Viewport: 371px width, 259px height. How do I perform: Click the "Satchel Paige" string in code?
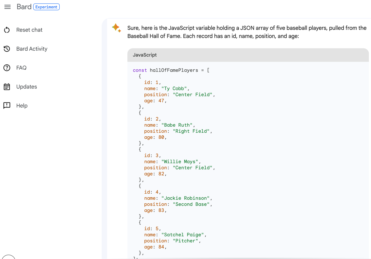pos(183,235)
